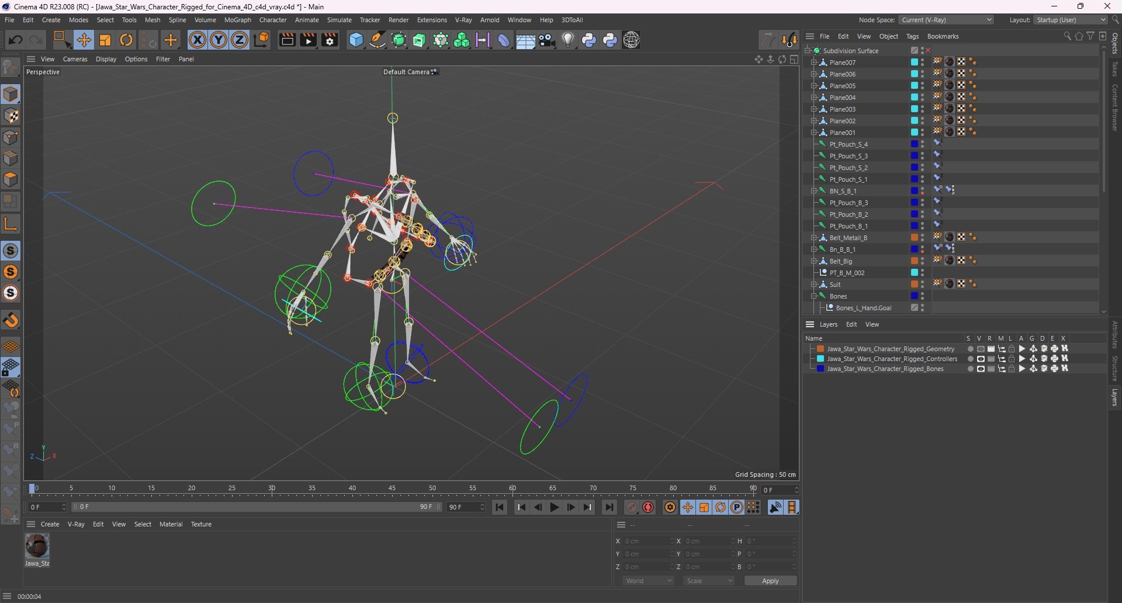The image size is (1122, 603).
Task: Expand Suit object hierarchy
Action: 813,285
